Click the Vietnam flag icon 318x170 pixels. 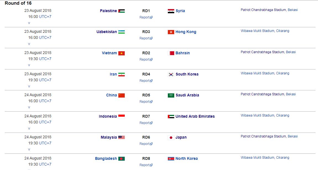click(121, 53)
